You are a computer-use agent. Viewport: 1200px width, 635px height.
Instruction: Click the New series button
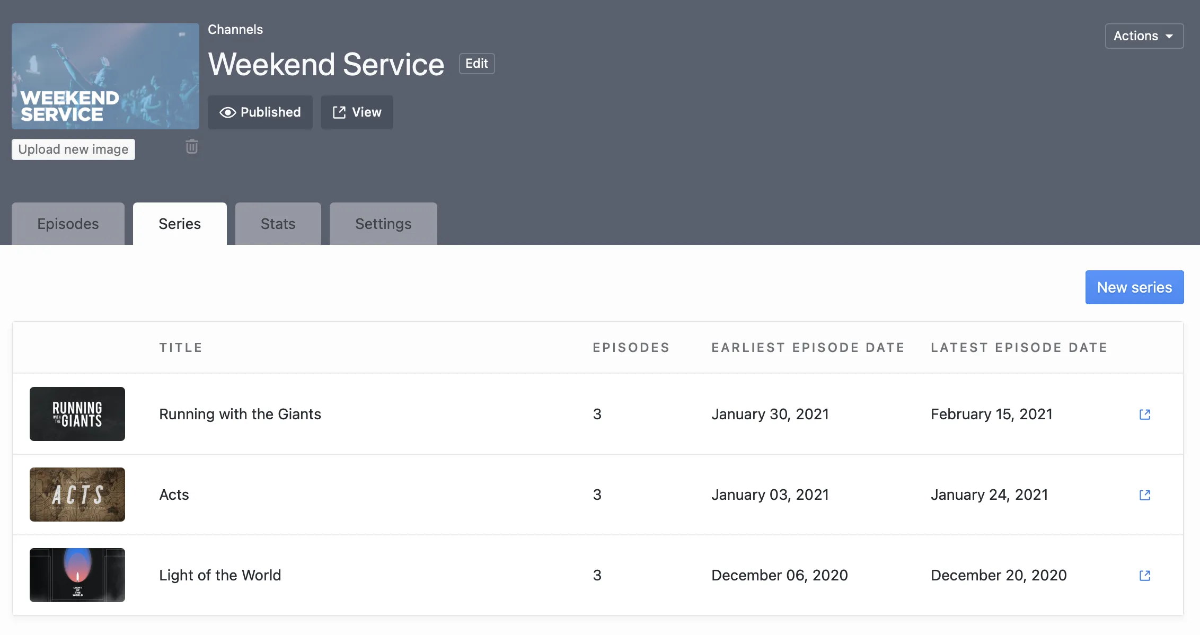pyautogui.click(x=1134, y=287)
